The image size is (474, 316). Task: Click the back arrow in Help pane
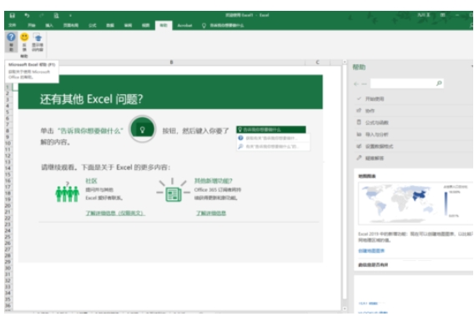click(356, 84)
